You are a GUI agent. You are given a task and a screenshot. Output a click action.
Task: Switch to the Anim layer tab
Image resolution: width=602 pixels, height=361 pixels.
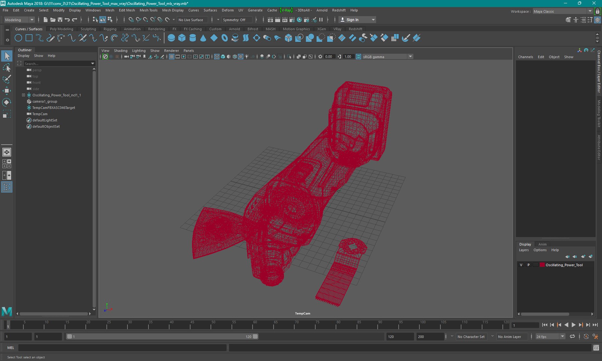click(x=542, y=244)
